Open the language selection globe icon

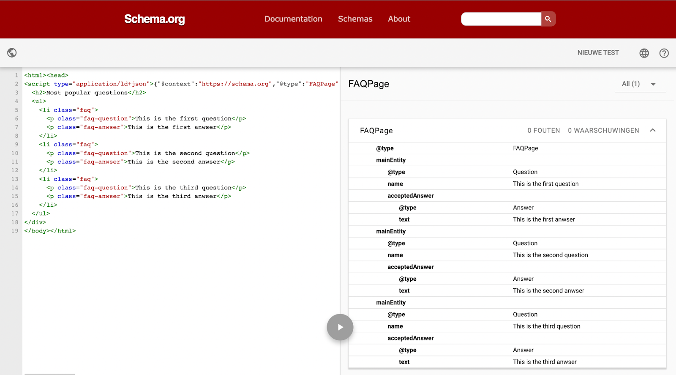pos(644,53)
